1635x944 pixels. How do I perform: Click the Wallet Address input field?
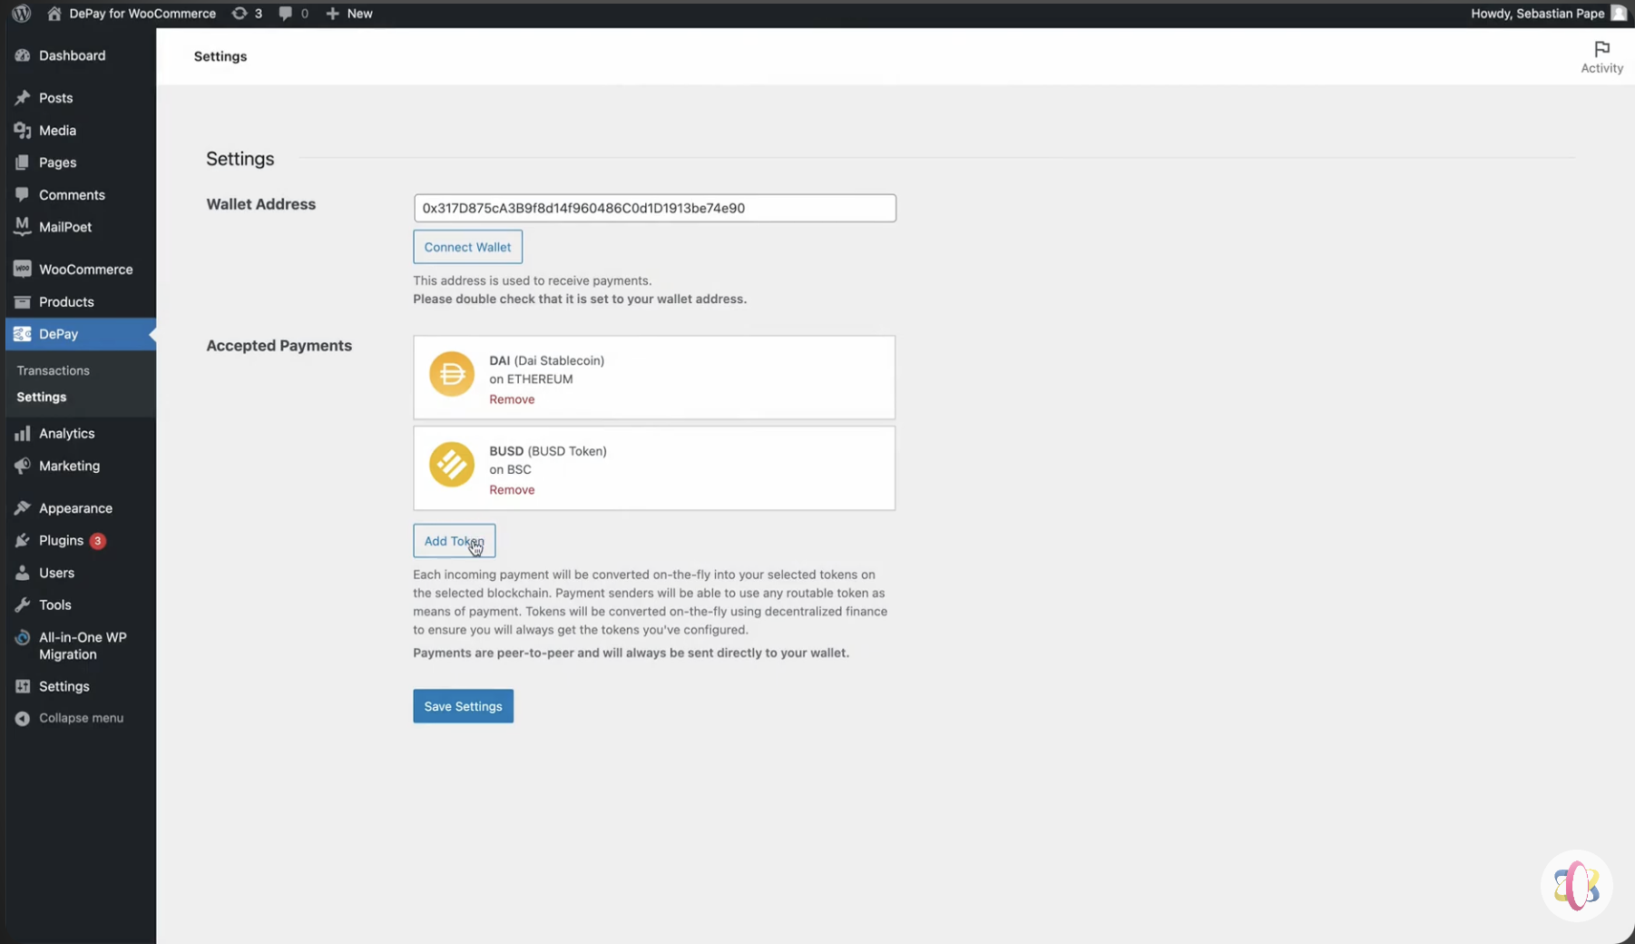653,208
